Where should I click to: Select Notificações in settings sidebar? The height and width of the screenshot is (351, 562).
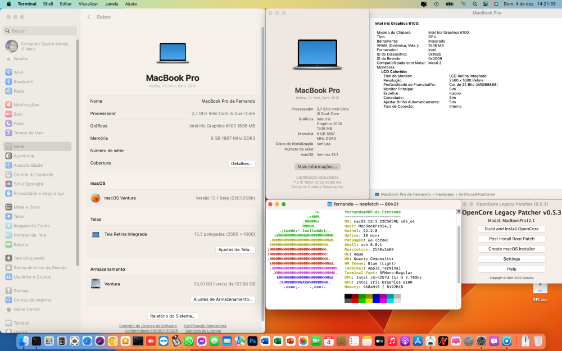click(x=38, y=104)
